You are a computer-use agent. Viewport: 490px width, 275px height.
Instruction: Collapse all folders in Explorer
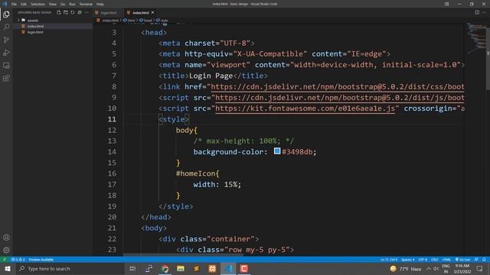click(80, 12)
